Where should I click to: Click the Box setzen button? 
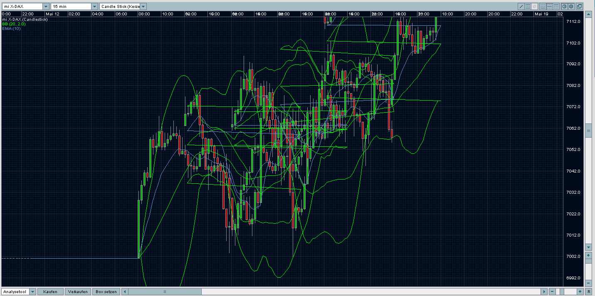pos(106,291)
